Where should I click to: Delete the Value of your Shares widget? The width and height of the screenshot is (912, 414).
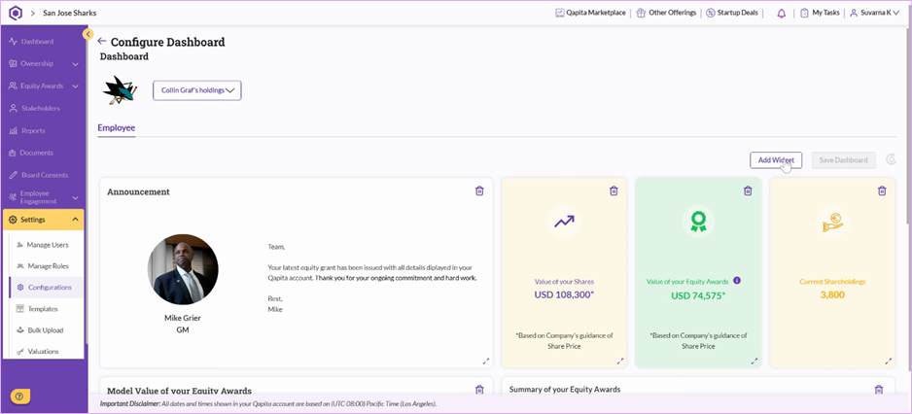[614, 190]
